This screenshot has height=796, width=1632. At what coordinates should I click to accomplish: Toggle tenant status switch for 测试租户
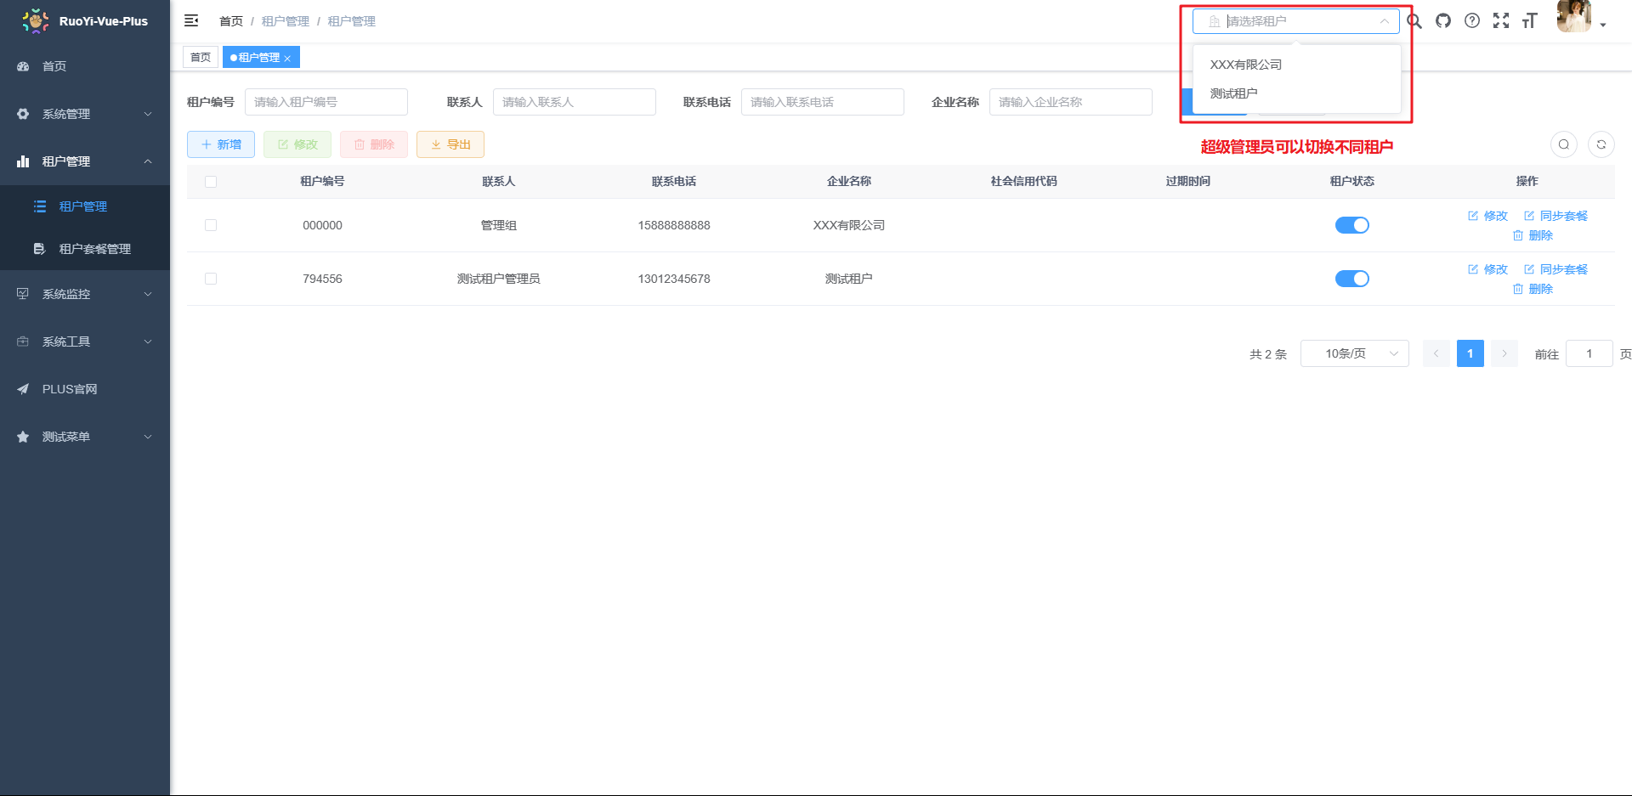tap(1351, 279)
